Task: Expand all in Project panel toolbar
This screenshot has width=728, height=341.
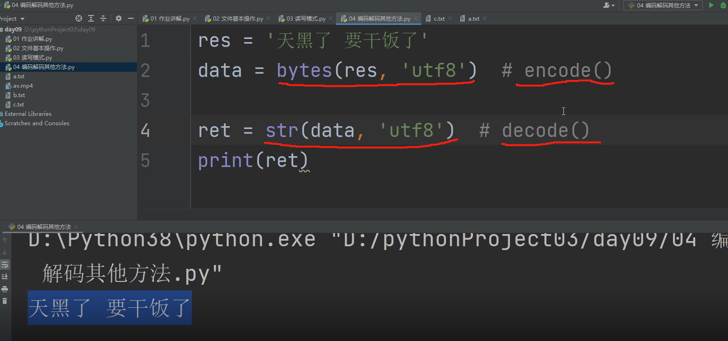Action: click(x=91, y=19)
